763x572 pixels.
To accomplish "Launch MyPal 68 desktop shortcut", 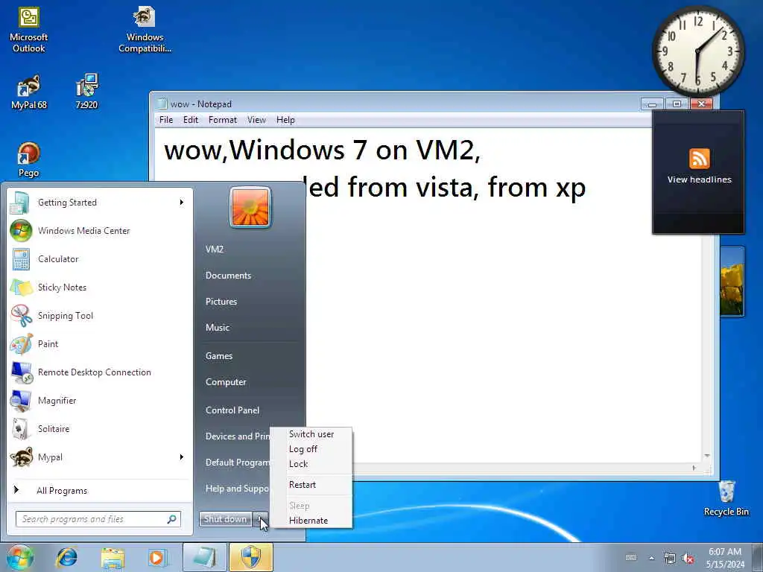I will pyautogui.click(x=29, y=92).
